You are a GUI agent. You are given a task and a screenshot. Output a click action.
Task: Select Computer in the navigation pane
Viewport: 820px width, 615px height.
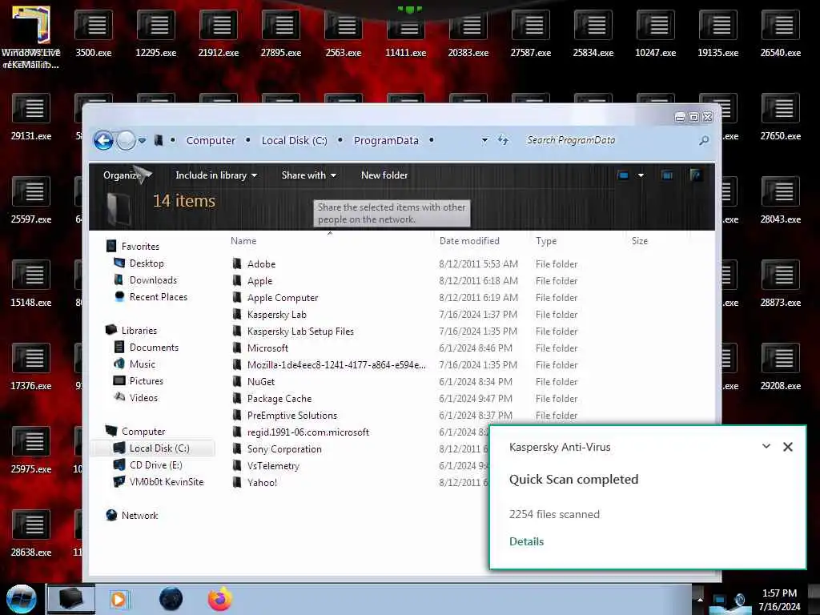(x=143, y=432)
